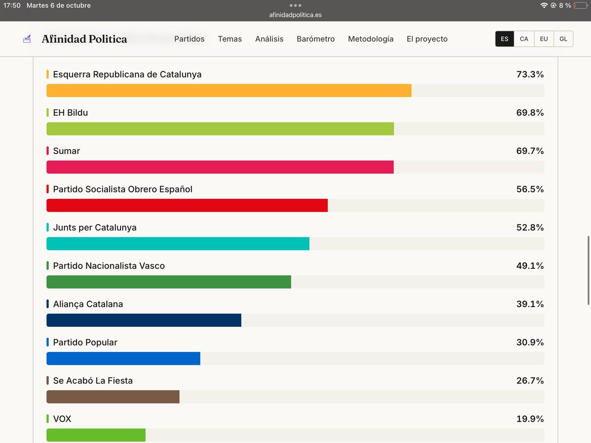Click the Esquerra Republicana orange progress bar

[229, 91]
